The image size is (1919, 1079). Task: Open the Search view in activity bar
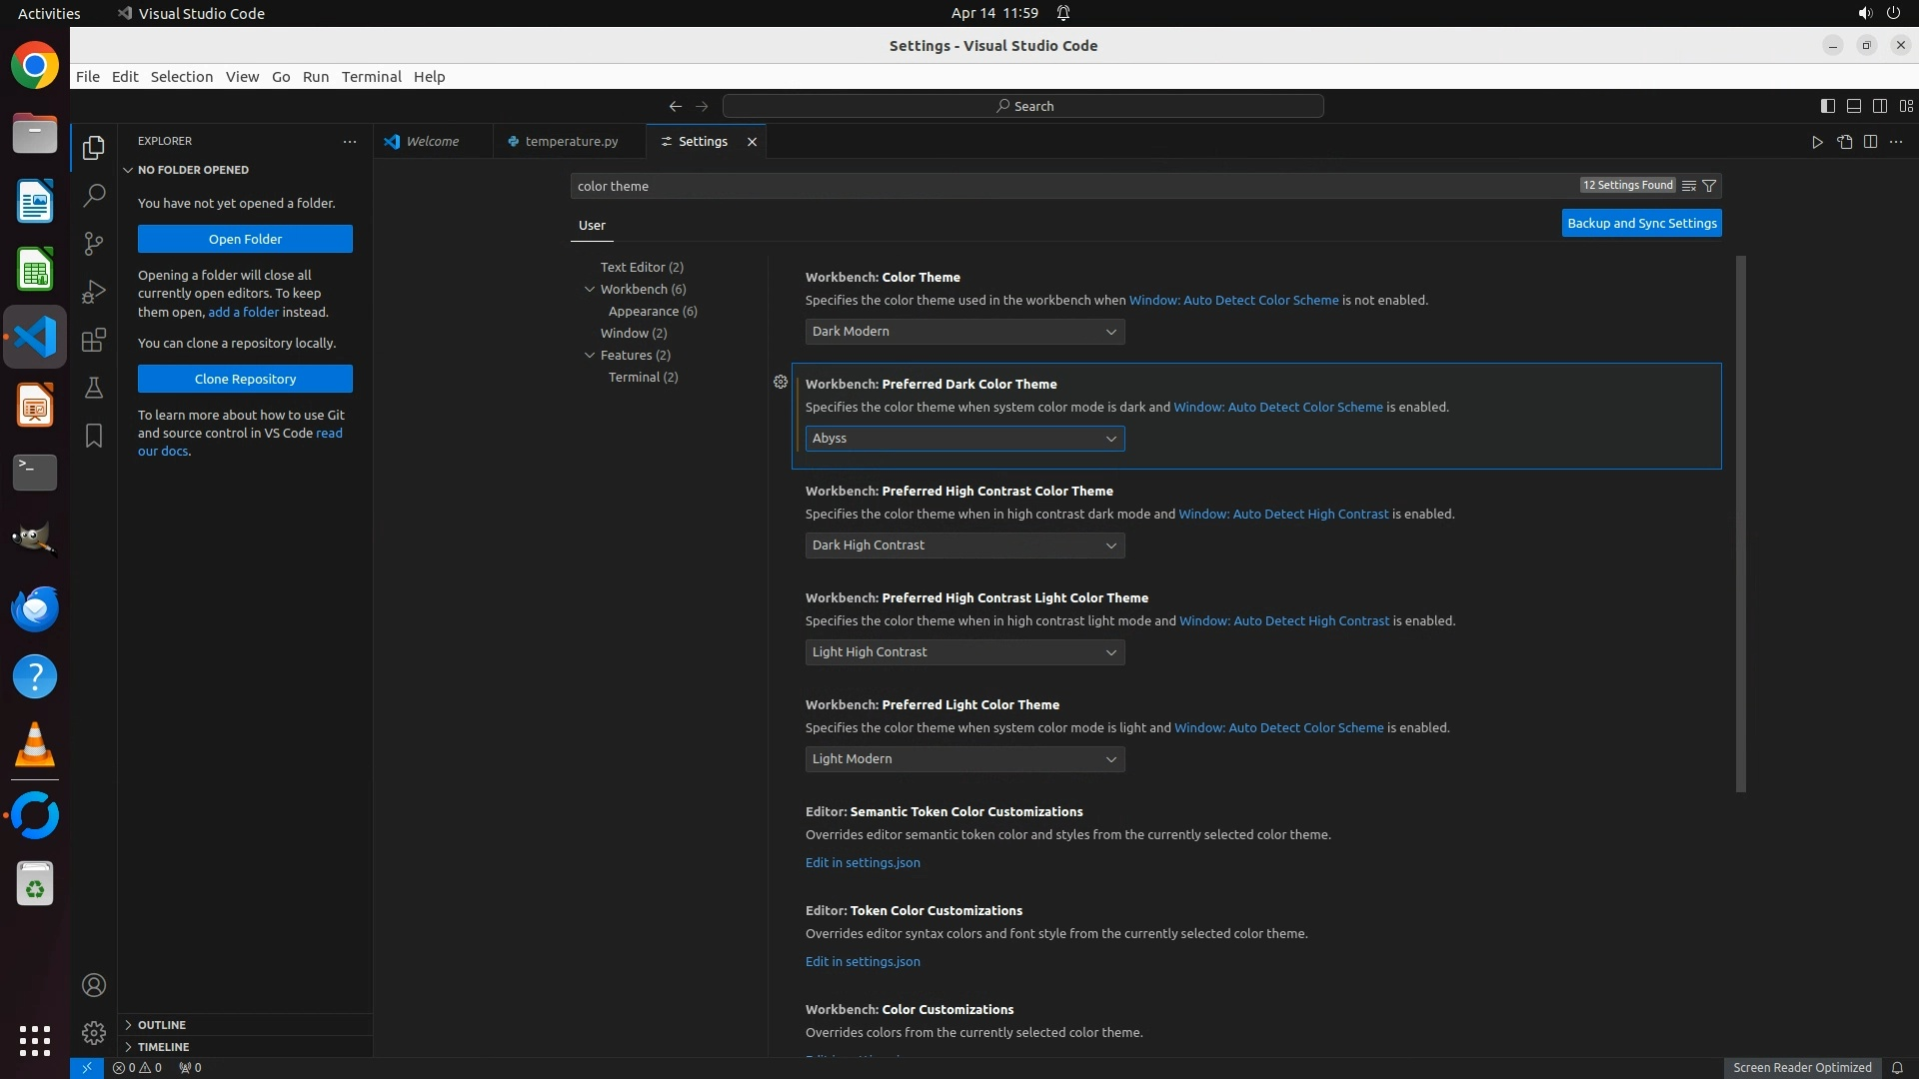coord(93,195)
